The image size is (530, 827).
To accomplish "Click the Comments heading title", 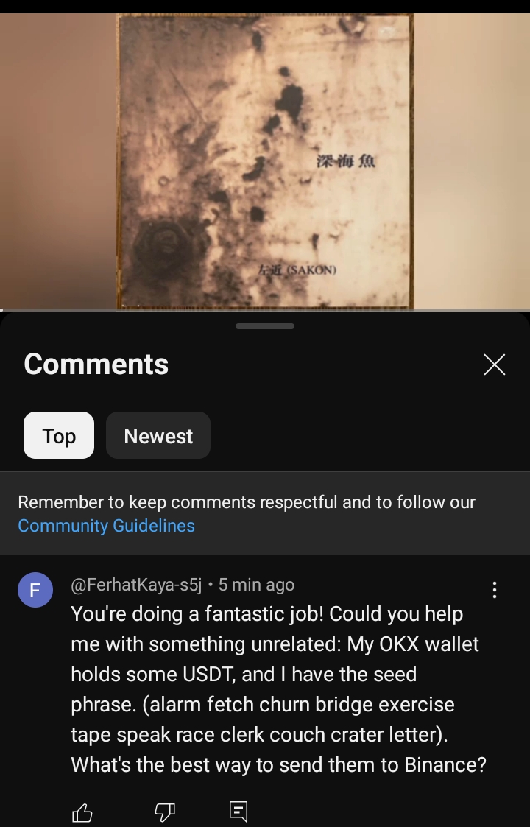I will tap(96, 364).
